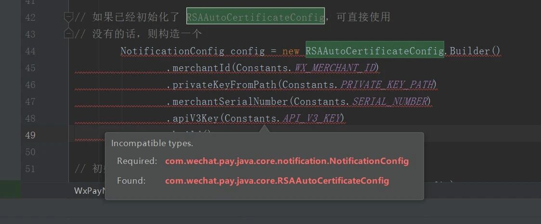The image size is (541, 224).
Task: Click highlighted RSAAutoCertificateConfig in line 42 comment
Action: point(255,16)
